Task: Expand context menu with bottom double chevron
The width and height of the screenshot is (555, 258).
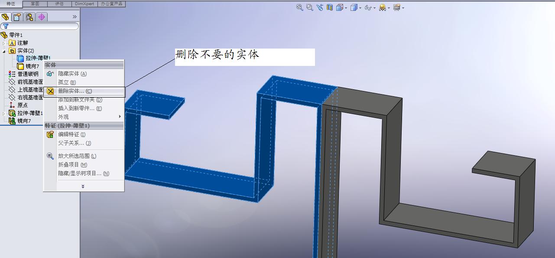Action: coord(83,186)
